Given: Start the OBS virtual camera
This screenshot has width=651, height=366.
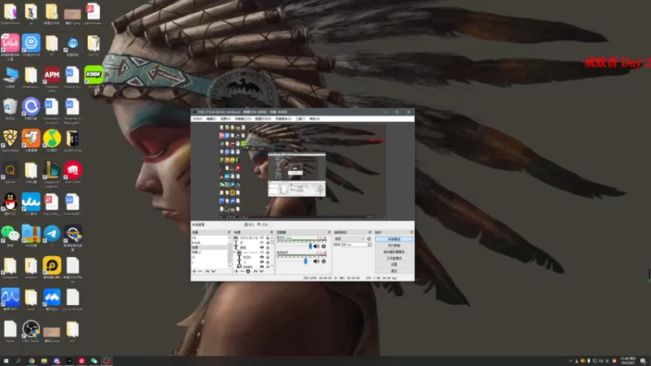Looking at the screenshot, I should [394, 252].
